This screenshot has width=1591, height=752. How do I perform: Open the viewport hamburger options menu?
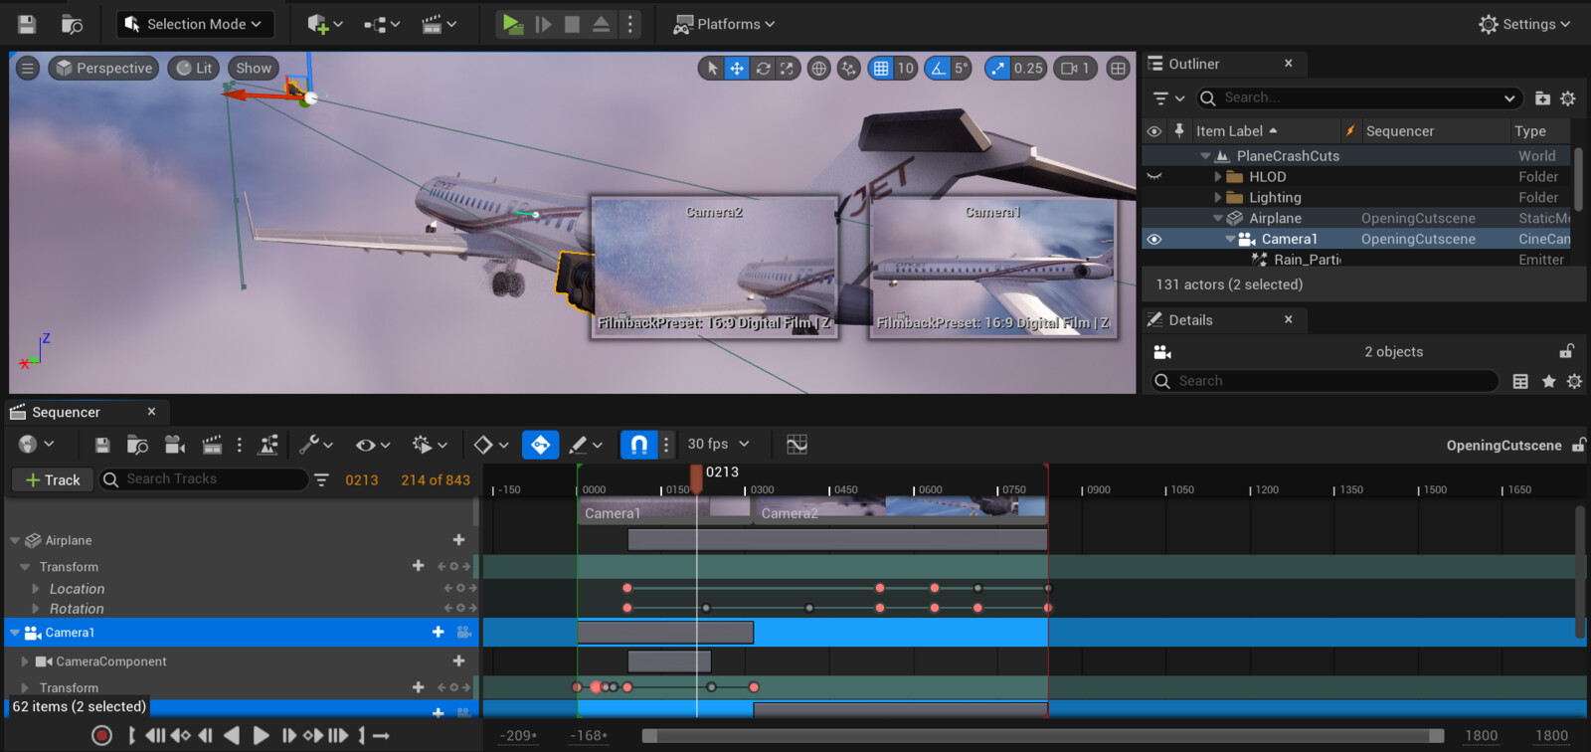(x=28, y=68)
